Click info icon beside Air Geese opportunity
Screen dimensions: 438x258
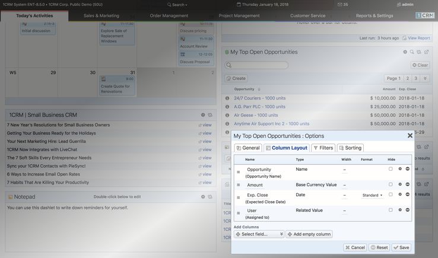point(227,115)
